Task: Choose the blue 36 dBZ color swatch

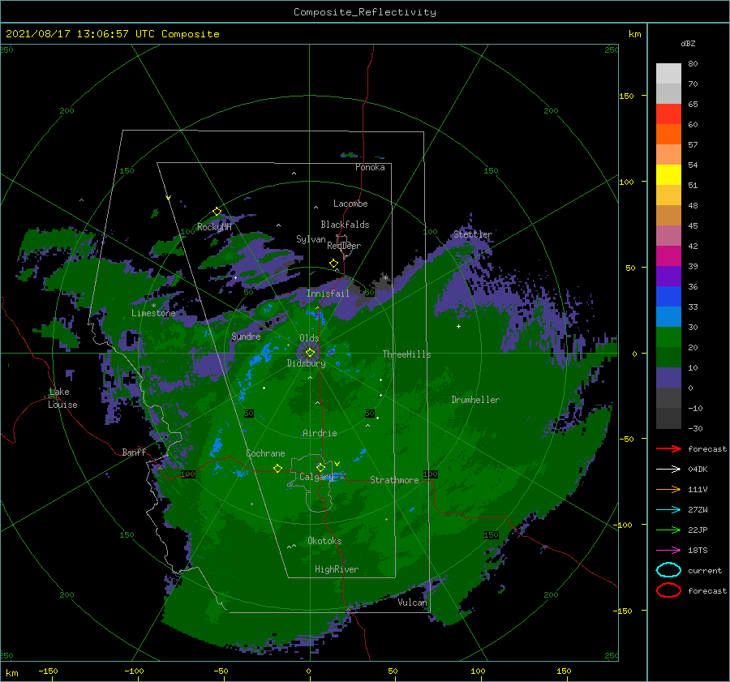Action: point(668,296)
